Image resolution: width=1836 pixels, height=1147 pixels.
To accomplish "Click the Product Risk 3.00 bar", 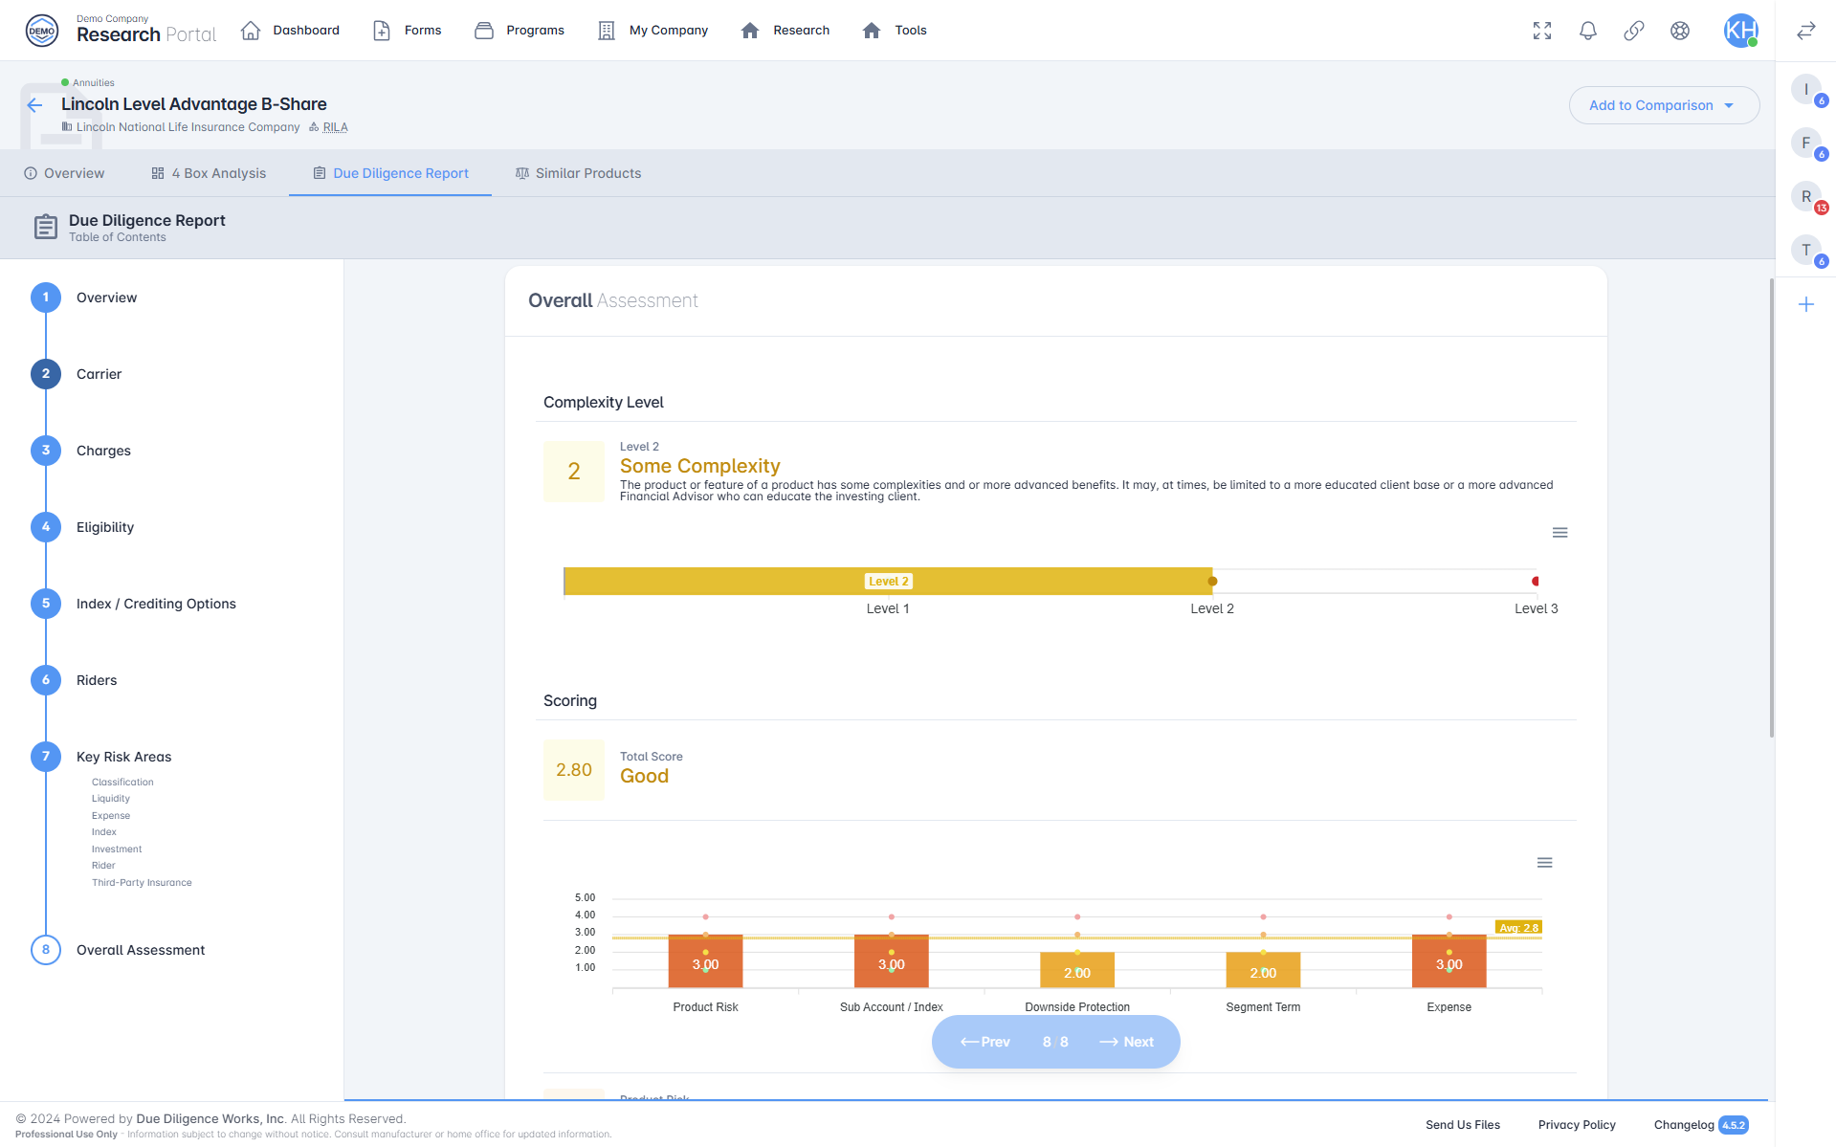I will pyautogui.click(x=706, y=961).
